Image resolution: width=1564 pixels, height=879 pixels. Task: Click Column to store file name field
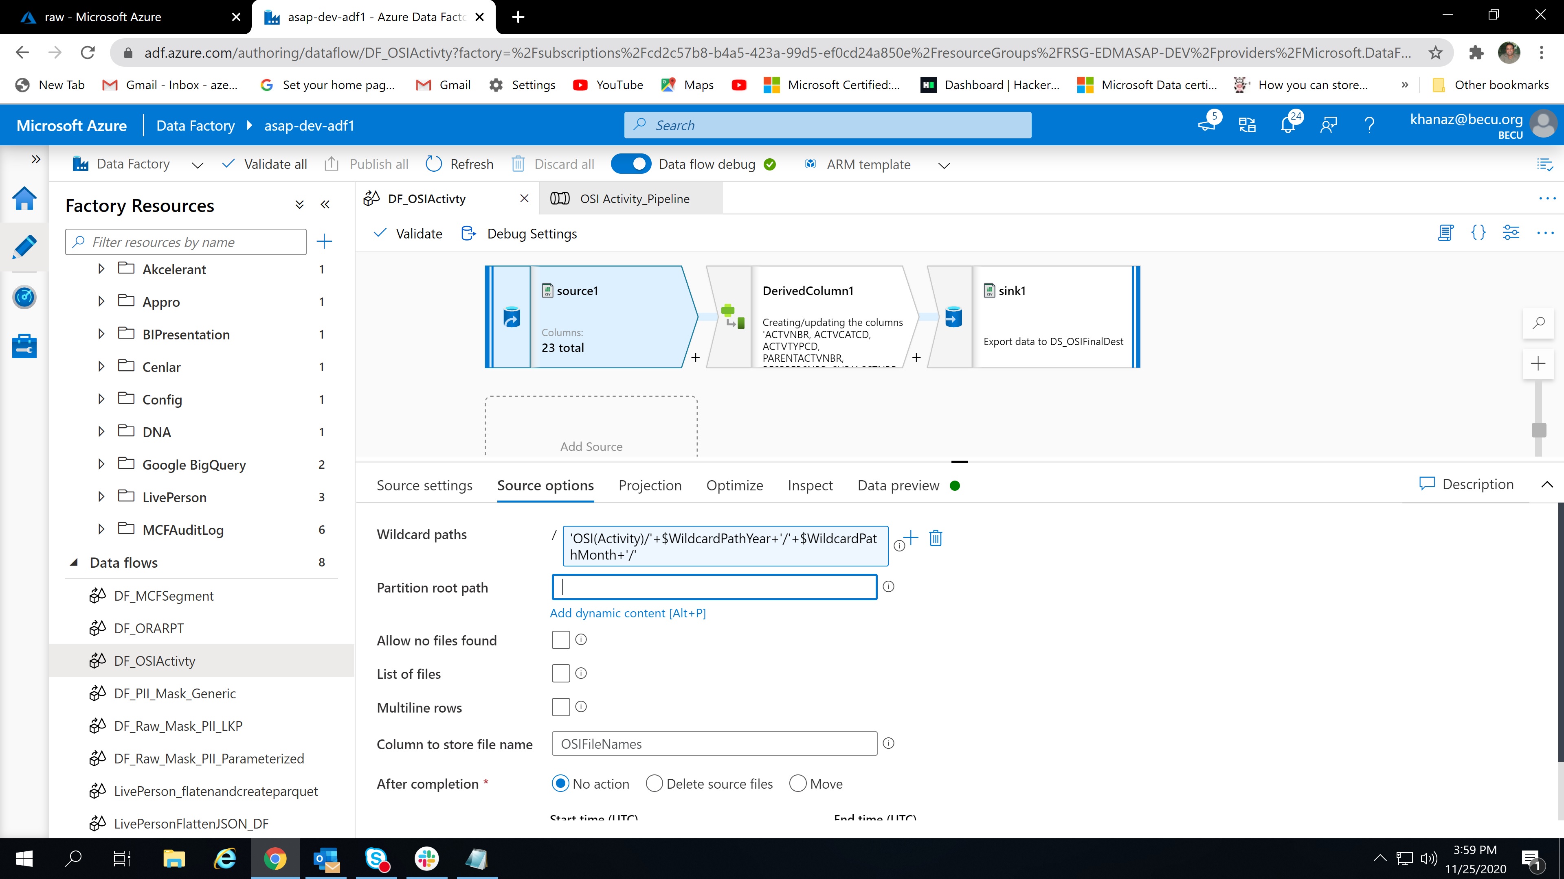[x=715, y=744]
